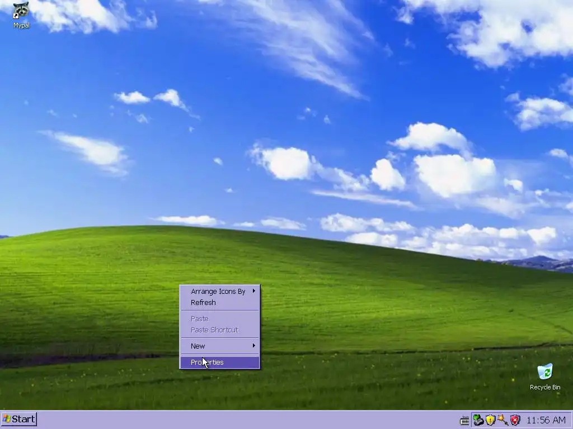Click the Safely Remove Hardware tray icon
Image resolution: width=573 pixels, height=429 pixels.
(x=478, y=420)
